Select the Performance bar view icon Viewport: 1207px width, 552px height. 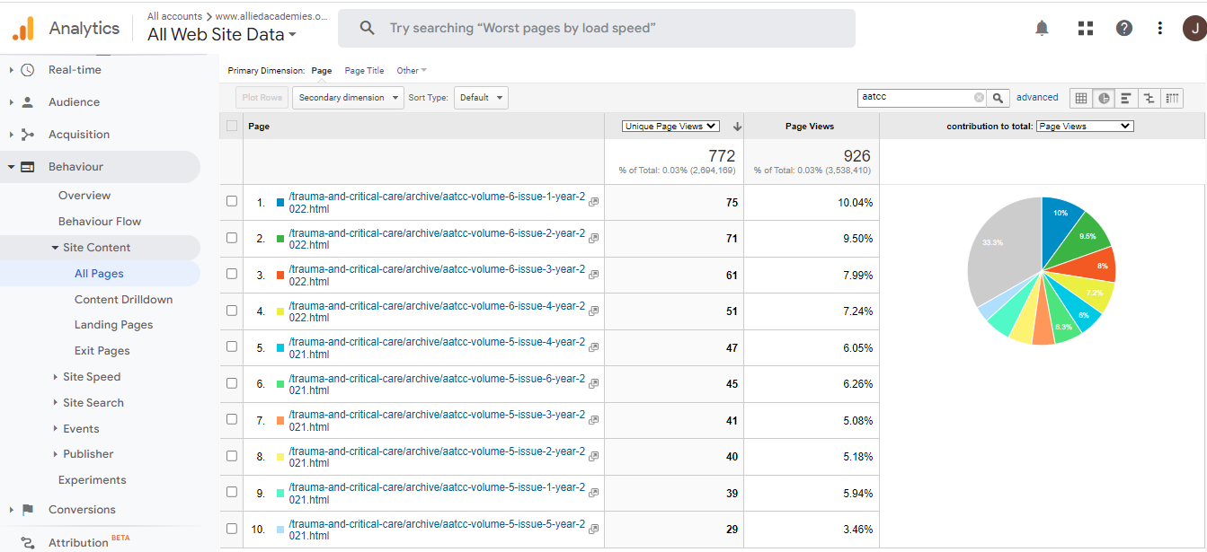pos(1126,98)
